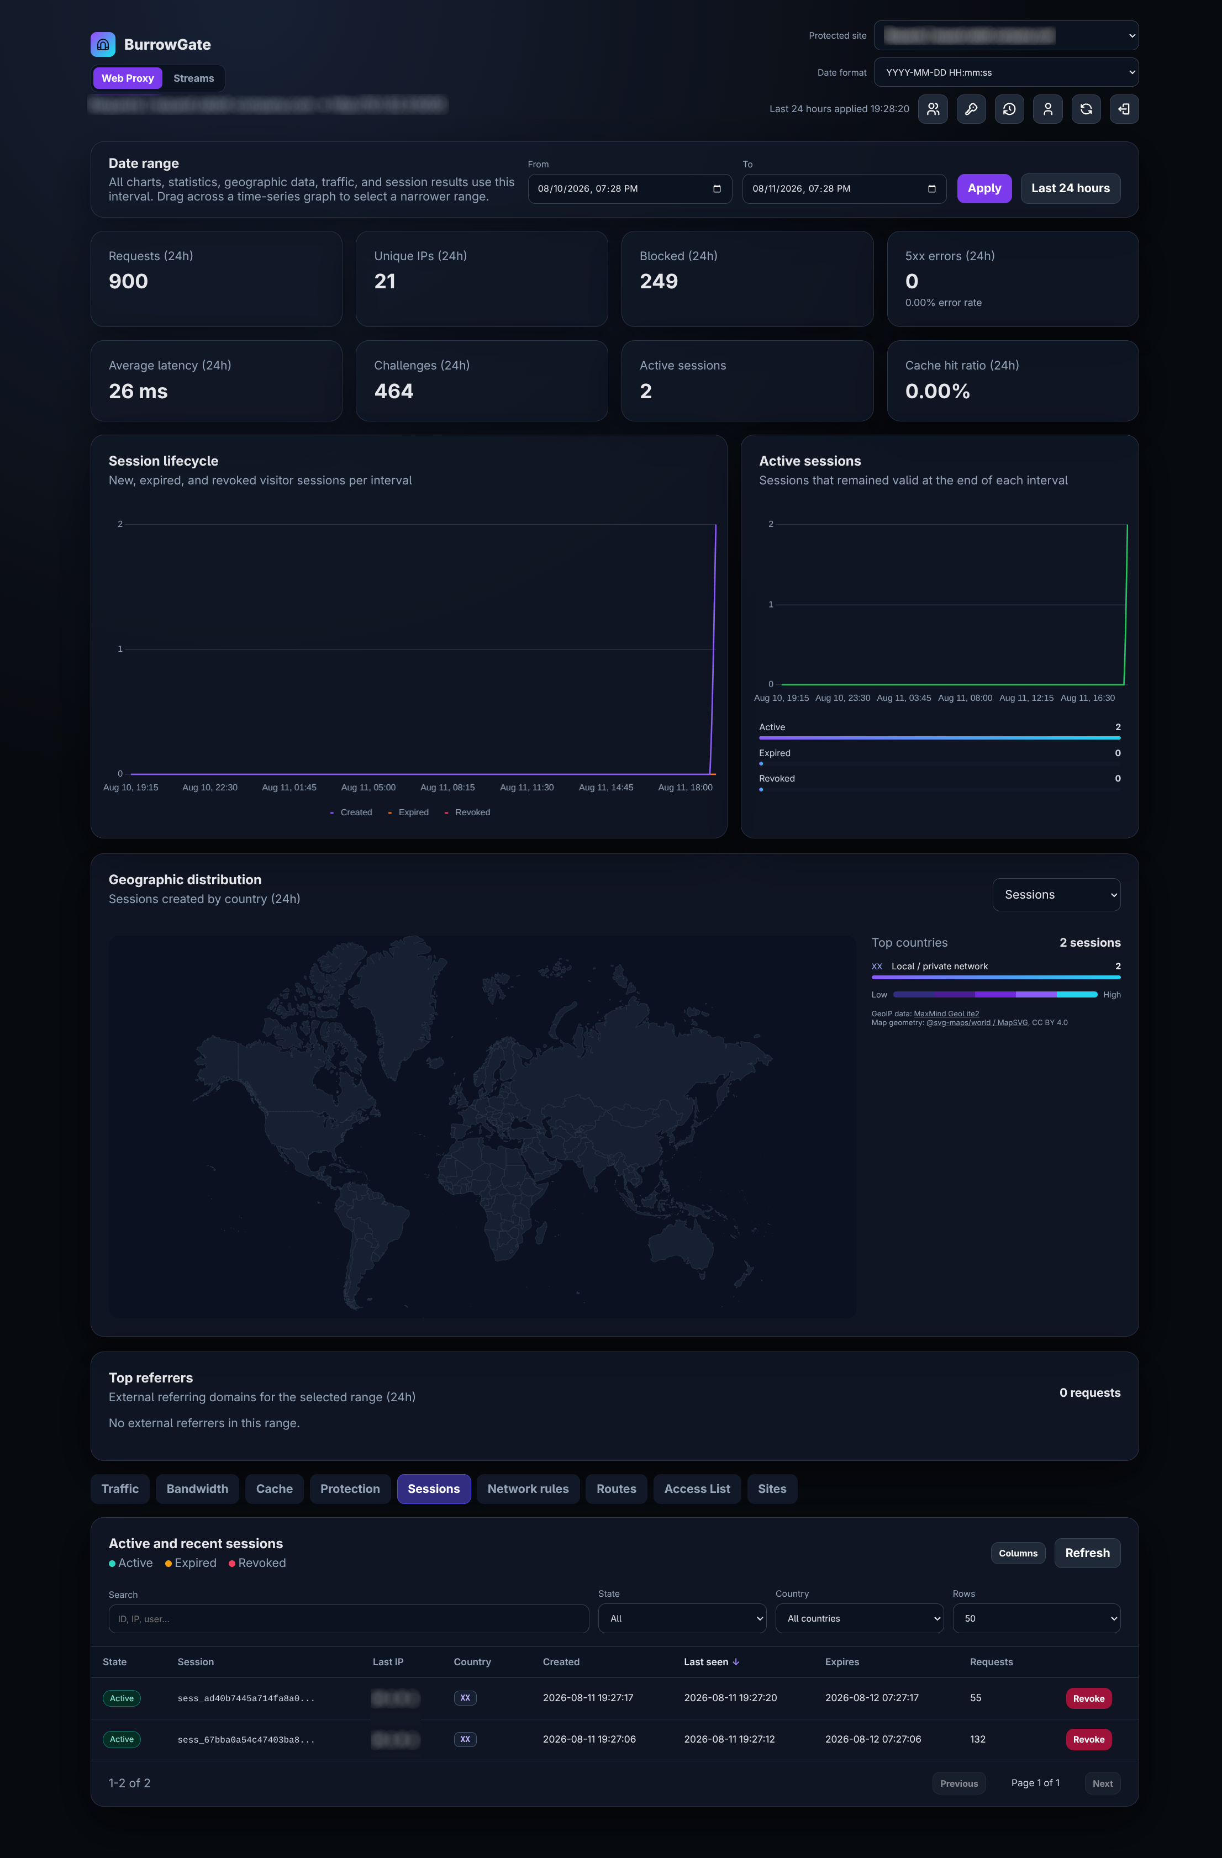Image resolution: width=1222 pixels, height=1858 pixels.
Task: Click the To date input field
Action: pos(844,189)
